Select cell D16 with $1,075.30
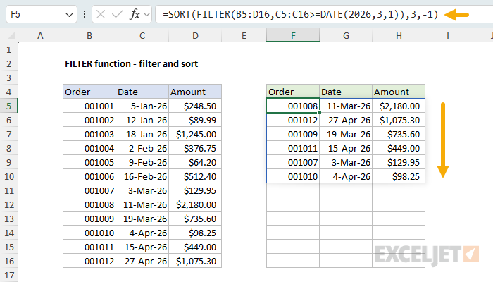The height and width of the screenshot is (282, 493). tap(195, 261)
